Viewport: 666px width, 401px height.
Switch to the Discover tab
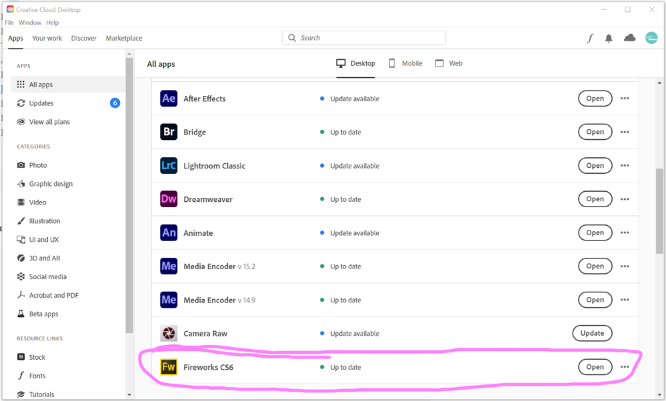click(84, 38)
